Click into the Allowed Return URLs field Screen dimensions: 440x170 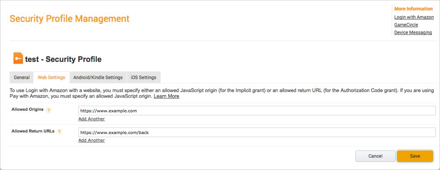[x=257, y=132]
